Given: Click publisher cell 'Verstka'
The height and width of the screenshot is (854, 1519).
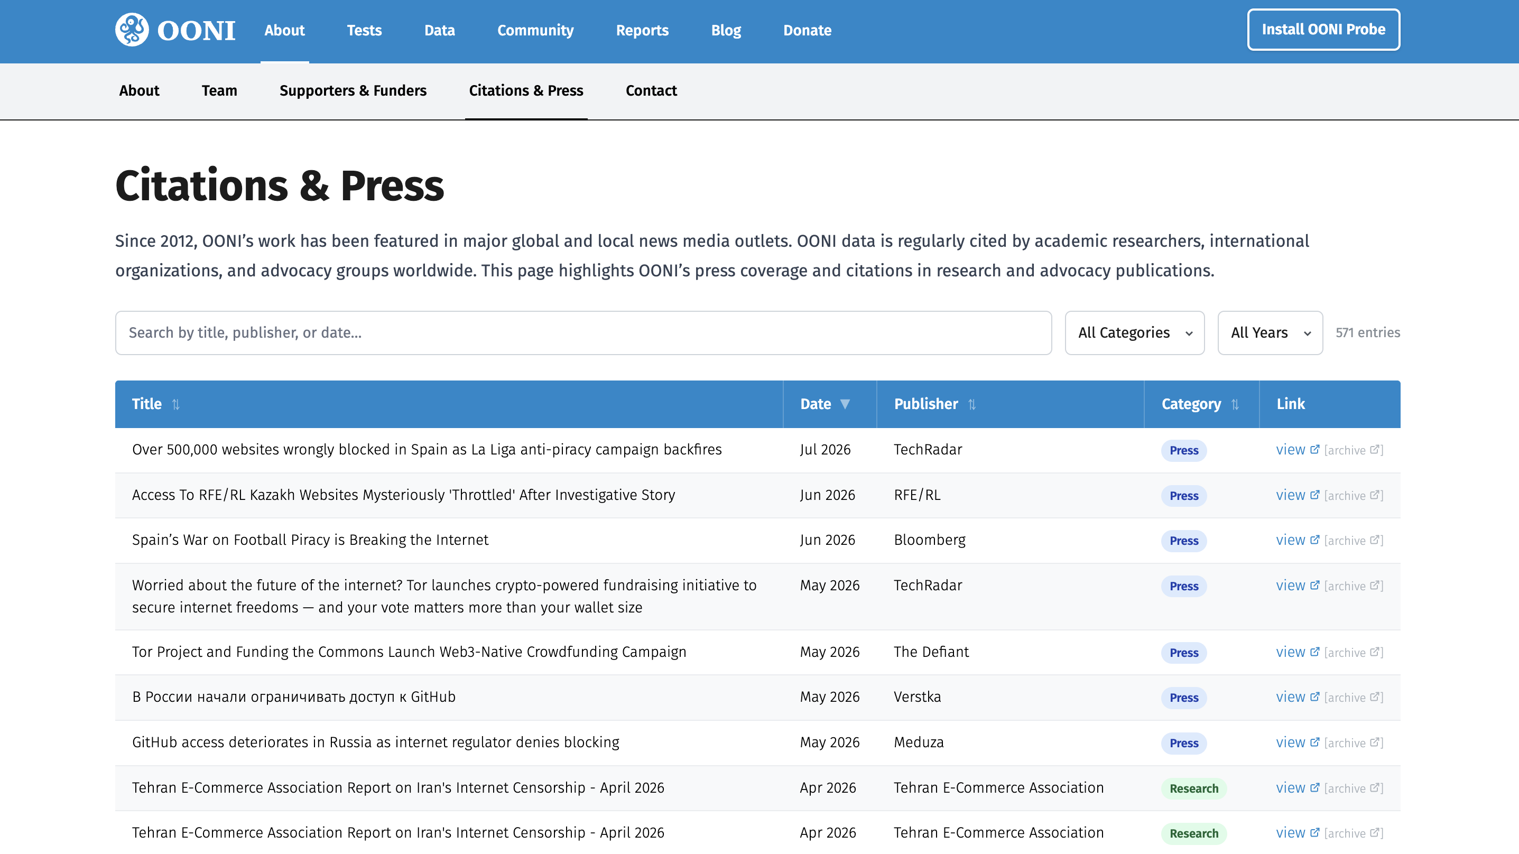Looking at the screenshot, I should coord(917,697).
